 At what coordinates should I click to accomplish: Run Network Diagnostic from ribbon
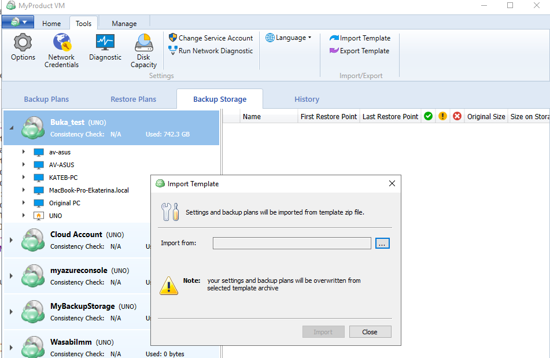click(211, 51)
